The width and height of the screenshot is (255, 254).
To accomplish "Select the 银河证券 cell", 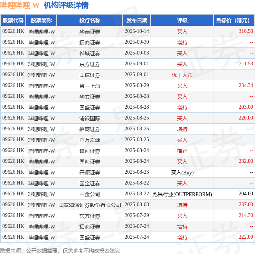I will tap(90, 151).
